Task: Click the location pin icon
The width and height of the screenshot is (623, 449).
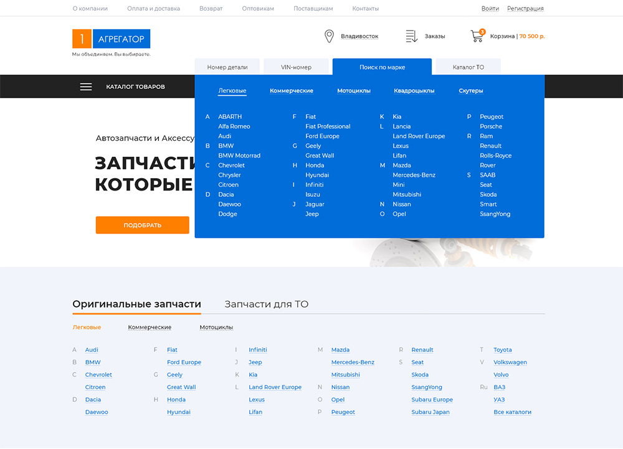Action: click(329, 36)
